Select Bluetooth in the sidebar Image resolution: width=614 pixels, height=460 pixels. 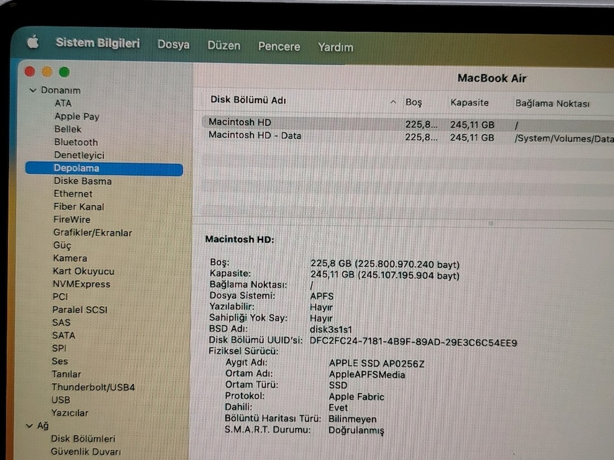click(76, 142)
